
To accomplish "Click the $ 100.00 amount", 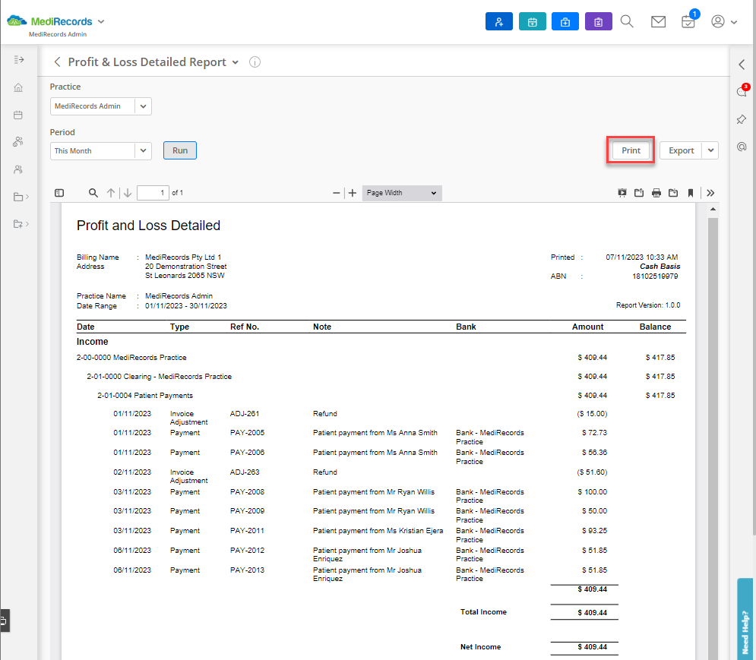I will click(x=593, y=491).
